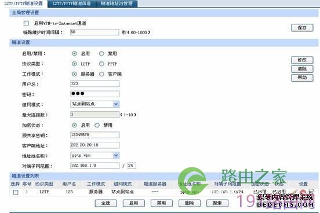Click the 预共享密钥 input field
Screen dimensions: 320x213
94,135
